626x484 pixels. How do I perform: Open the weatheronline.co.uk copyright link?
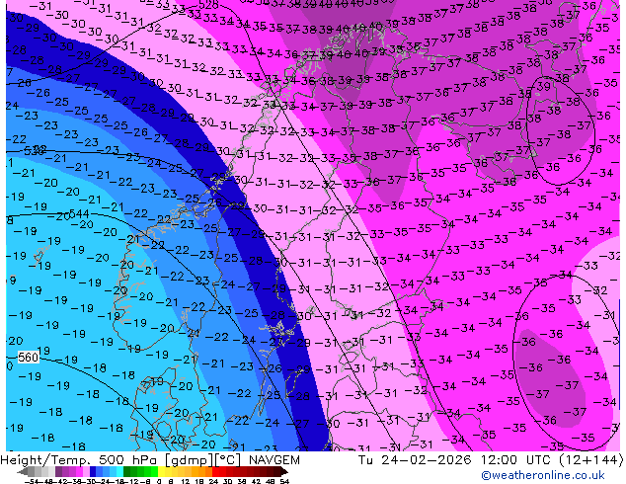pos(542,475)
